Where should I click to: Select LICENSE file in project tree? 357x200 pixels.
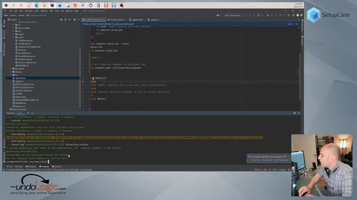click(17, 94)
